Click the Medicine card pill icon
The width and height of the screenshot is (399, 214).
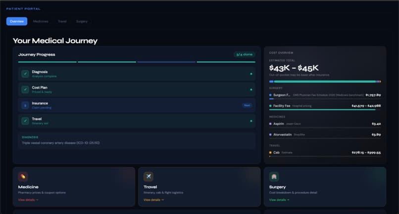(x=23, y=176)
